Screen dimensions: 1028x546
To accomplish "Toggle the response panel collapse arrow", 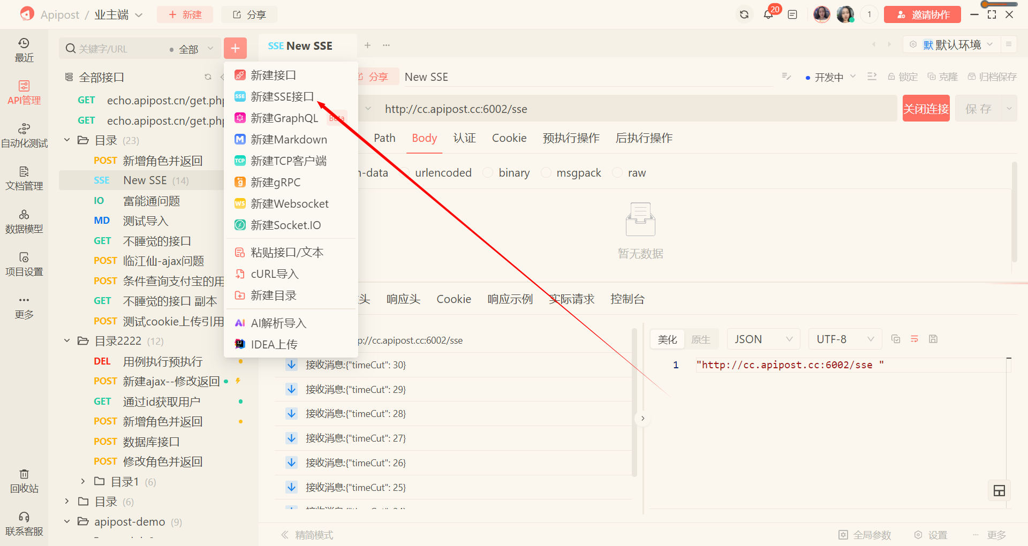I will 642,418.
